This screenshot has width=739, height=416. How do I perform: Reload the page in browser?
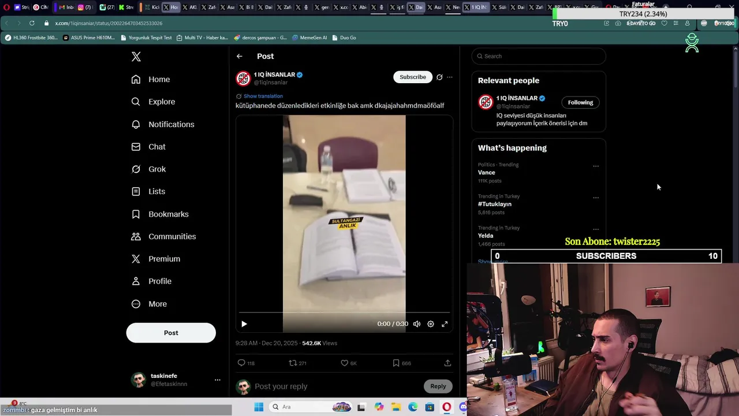(x=32, y=23)
